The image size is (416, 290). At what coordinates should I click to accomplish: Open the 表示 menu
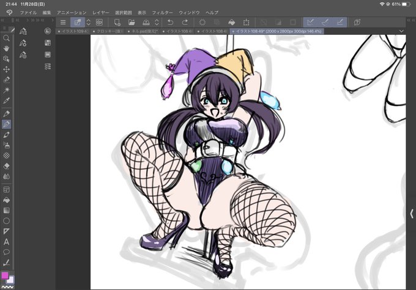pyautogui.click(x=142, y=12)
